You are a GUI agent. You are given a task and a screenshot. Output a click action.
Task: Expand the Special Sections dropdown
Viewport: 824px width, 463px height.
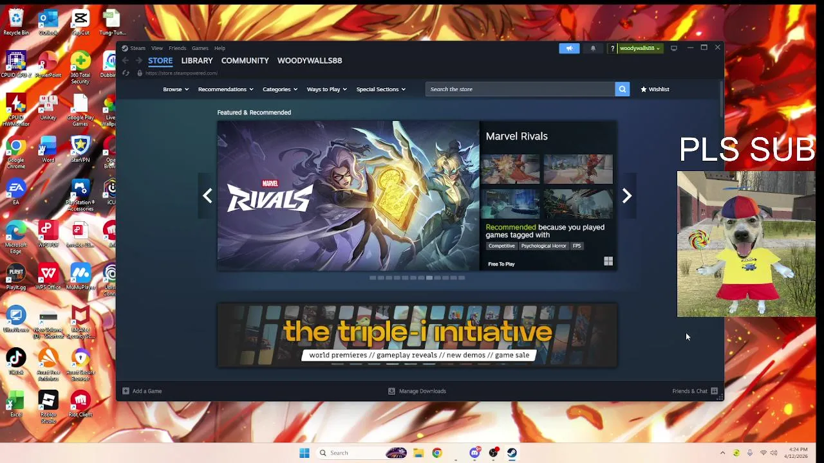381,89
